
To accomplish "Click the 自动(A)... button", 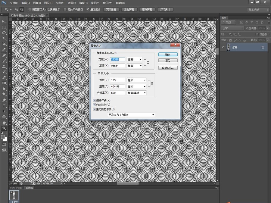I will (168, 68).
